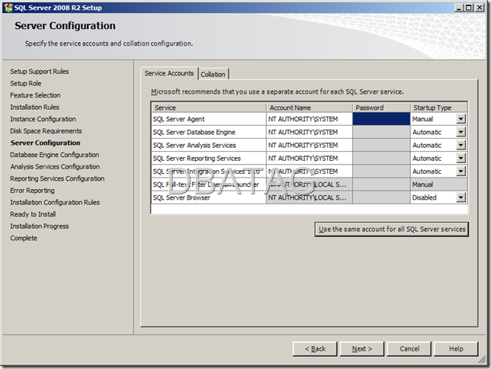Click Setup Role step in sidebar
This screenshot has width=491, height=369.
[x=26, y=83]
